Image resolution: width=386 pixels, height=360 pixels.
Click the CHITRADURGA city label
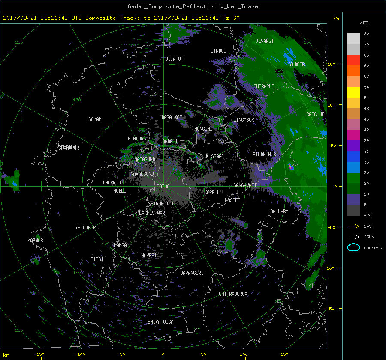coord(233,294)
